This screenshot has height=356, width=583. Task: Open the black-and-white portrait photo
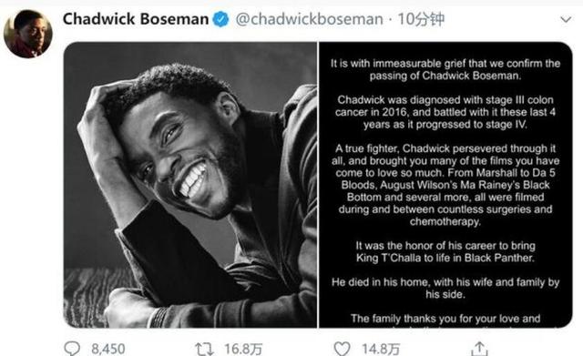(x=190, y=185)
